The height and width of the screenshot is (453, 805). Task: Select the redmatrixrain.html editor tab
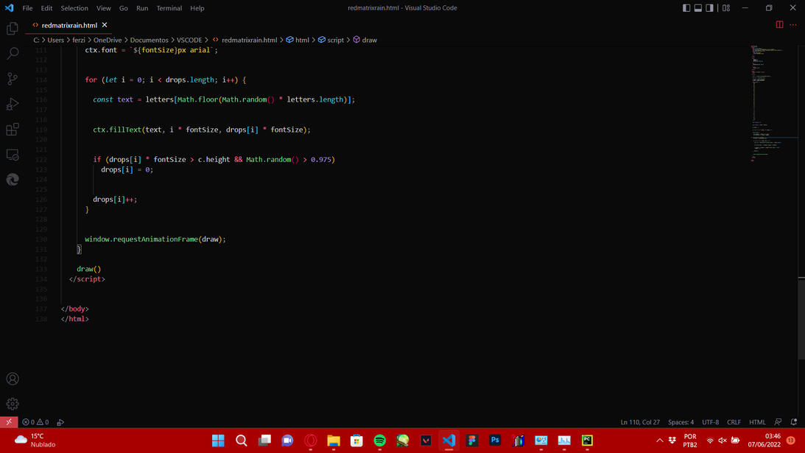[68, 25]
